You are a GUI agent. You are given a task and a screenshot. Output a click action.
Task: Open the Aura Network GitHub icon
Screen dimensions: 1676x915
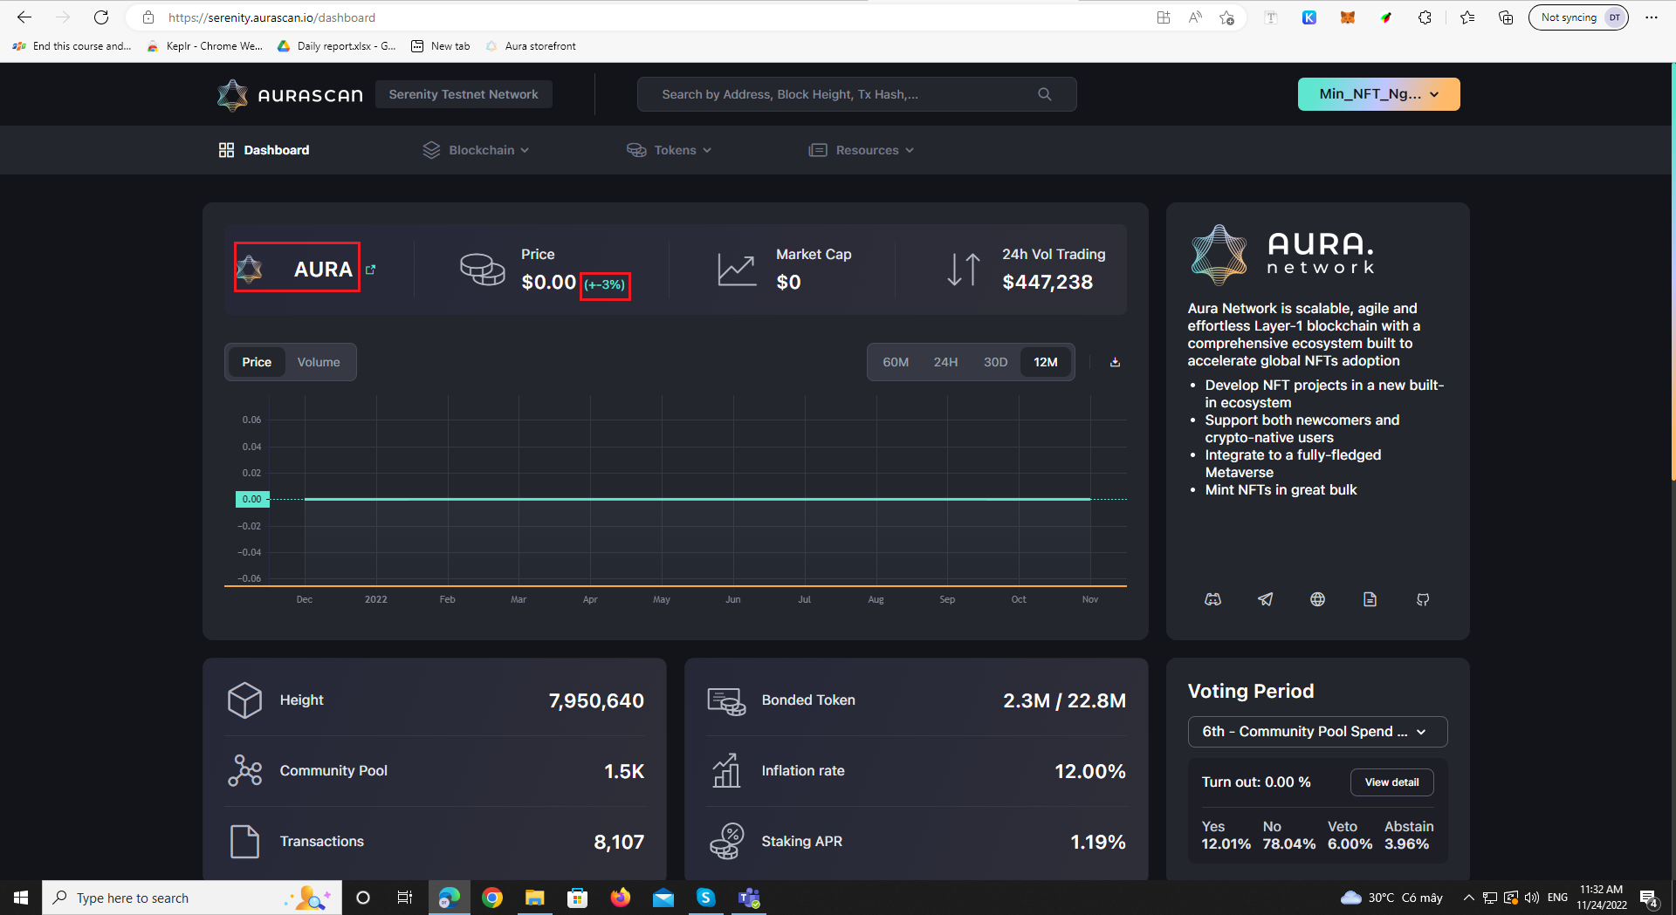click(x=1423, y=599)
